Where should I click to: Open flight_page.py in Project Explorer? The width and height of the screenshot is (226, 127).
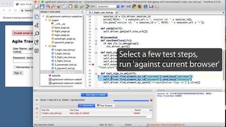coord(62,31)
